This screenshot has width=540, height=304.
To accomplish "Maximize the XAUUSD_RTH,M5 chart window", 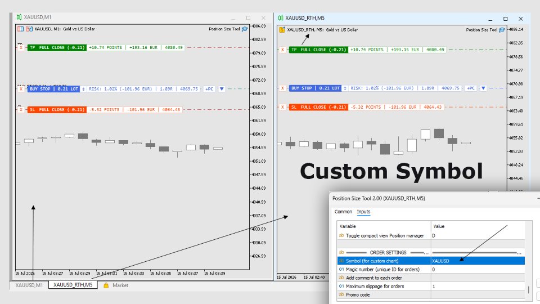I will [x=505, y=19].
